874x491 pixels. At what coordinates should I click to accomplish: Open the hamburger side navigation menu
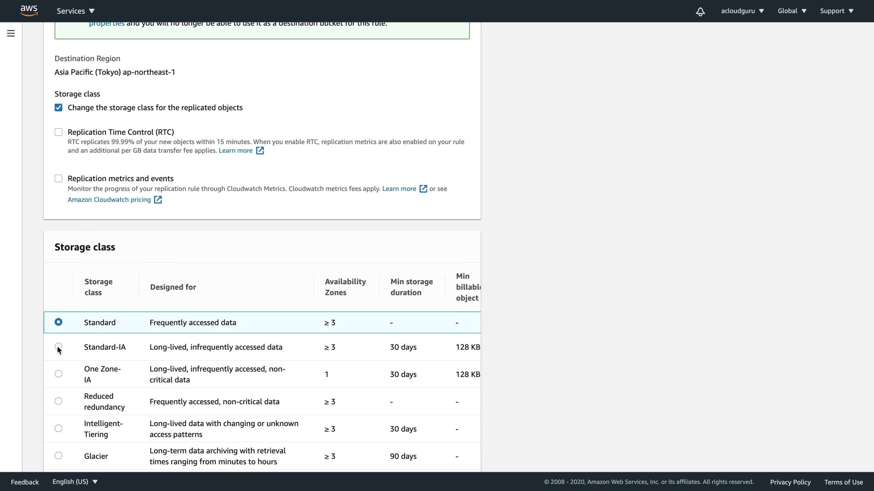pyautogui.click(x=11, y=33)
